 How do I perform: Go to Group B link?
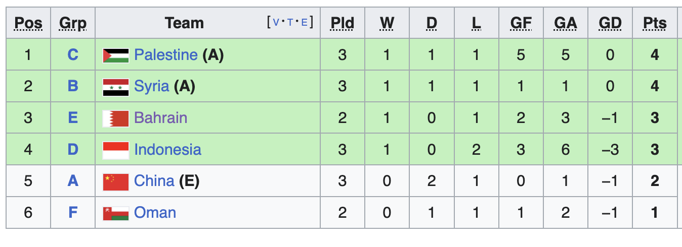point(73,86)
